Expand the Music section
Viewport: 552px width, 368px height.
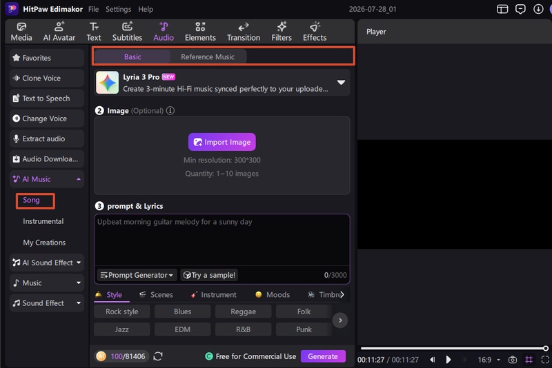[x=79, y=283]
